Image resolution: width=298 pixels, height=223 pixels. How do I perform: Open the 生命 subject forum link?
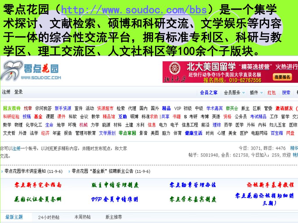(49, 125)
